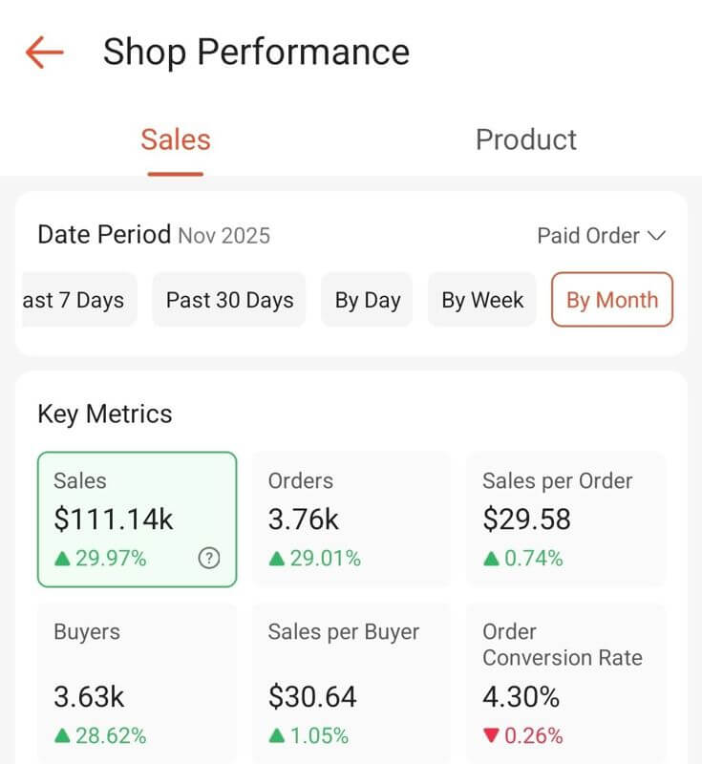Screen dimensions: 702x764
Task: Click the green growth arrow beside Buyers 28.62%
Action: click(59, 736)
